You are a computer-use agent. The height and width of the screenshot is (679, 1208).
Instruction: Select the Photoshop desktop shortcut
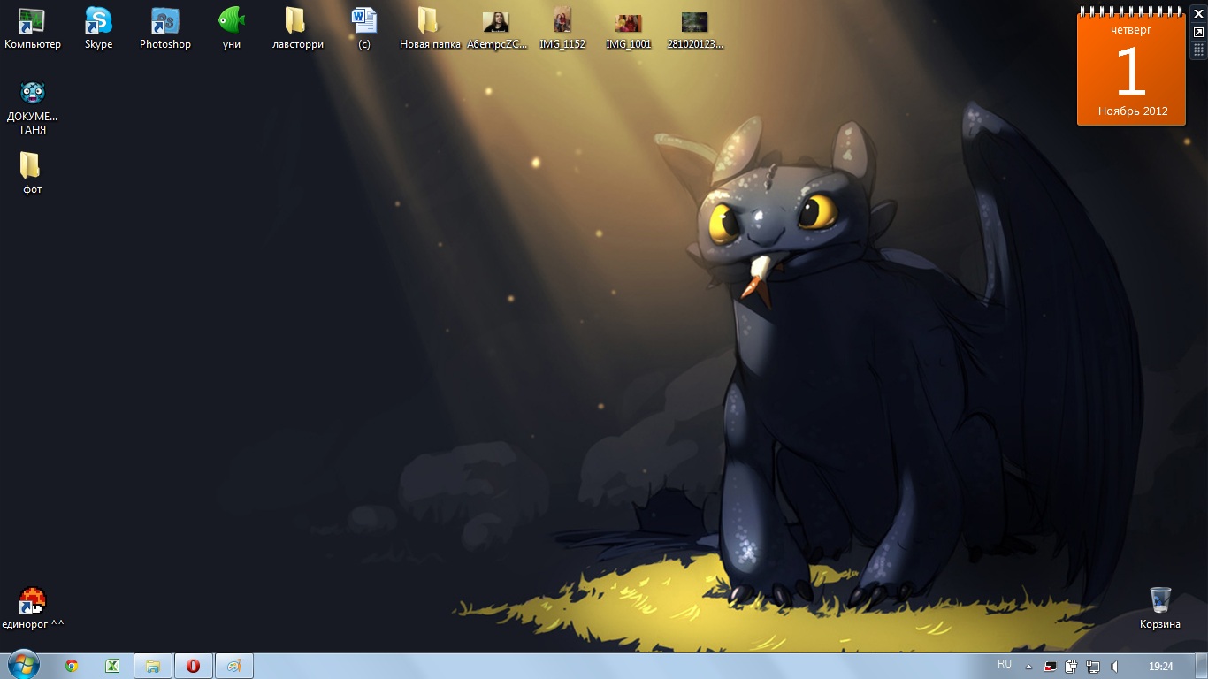point(164,28)
